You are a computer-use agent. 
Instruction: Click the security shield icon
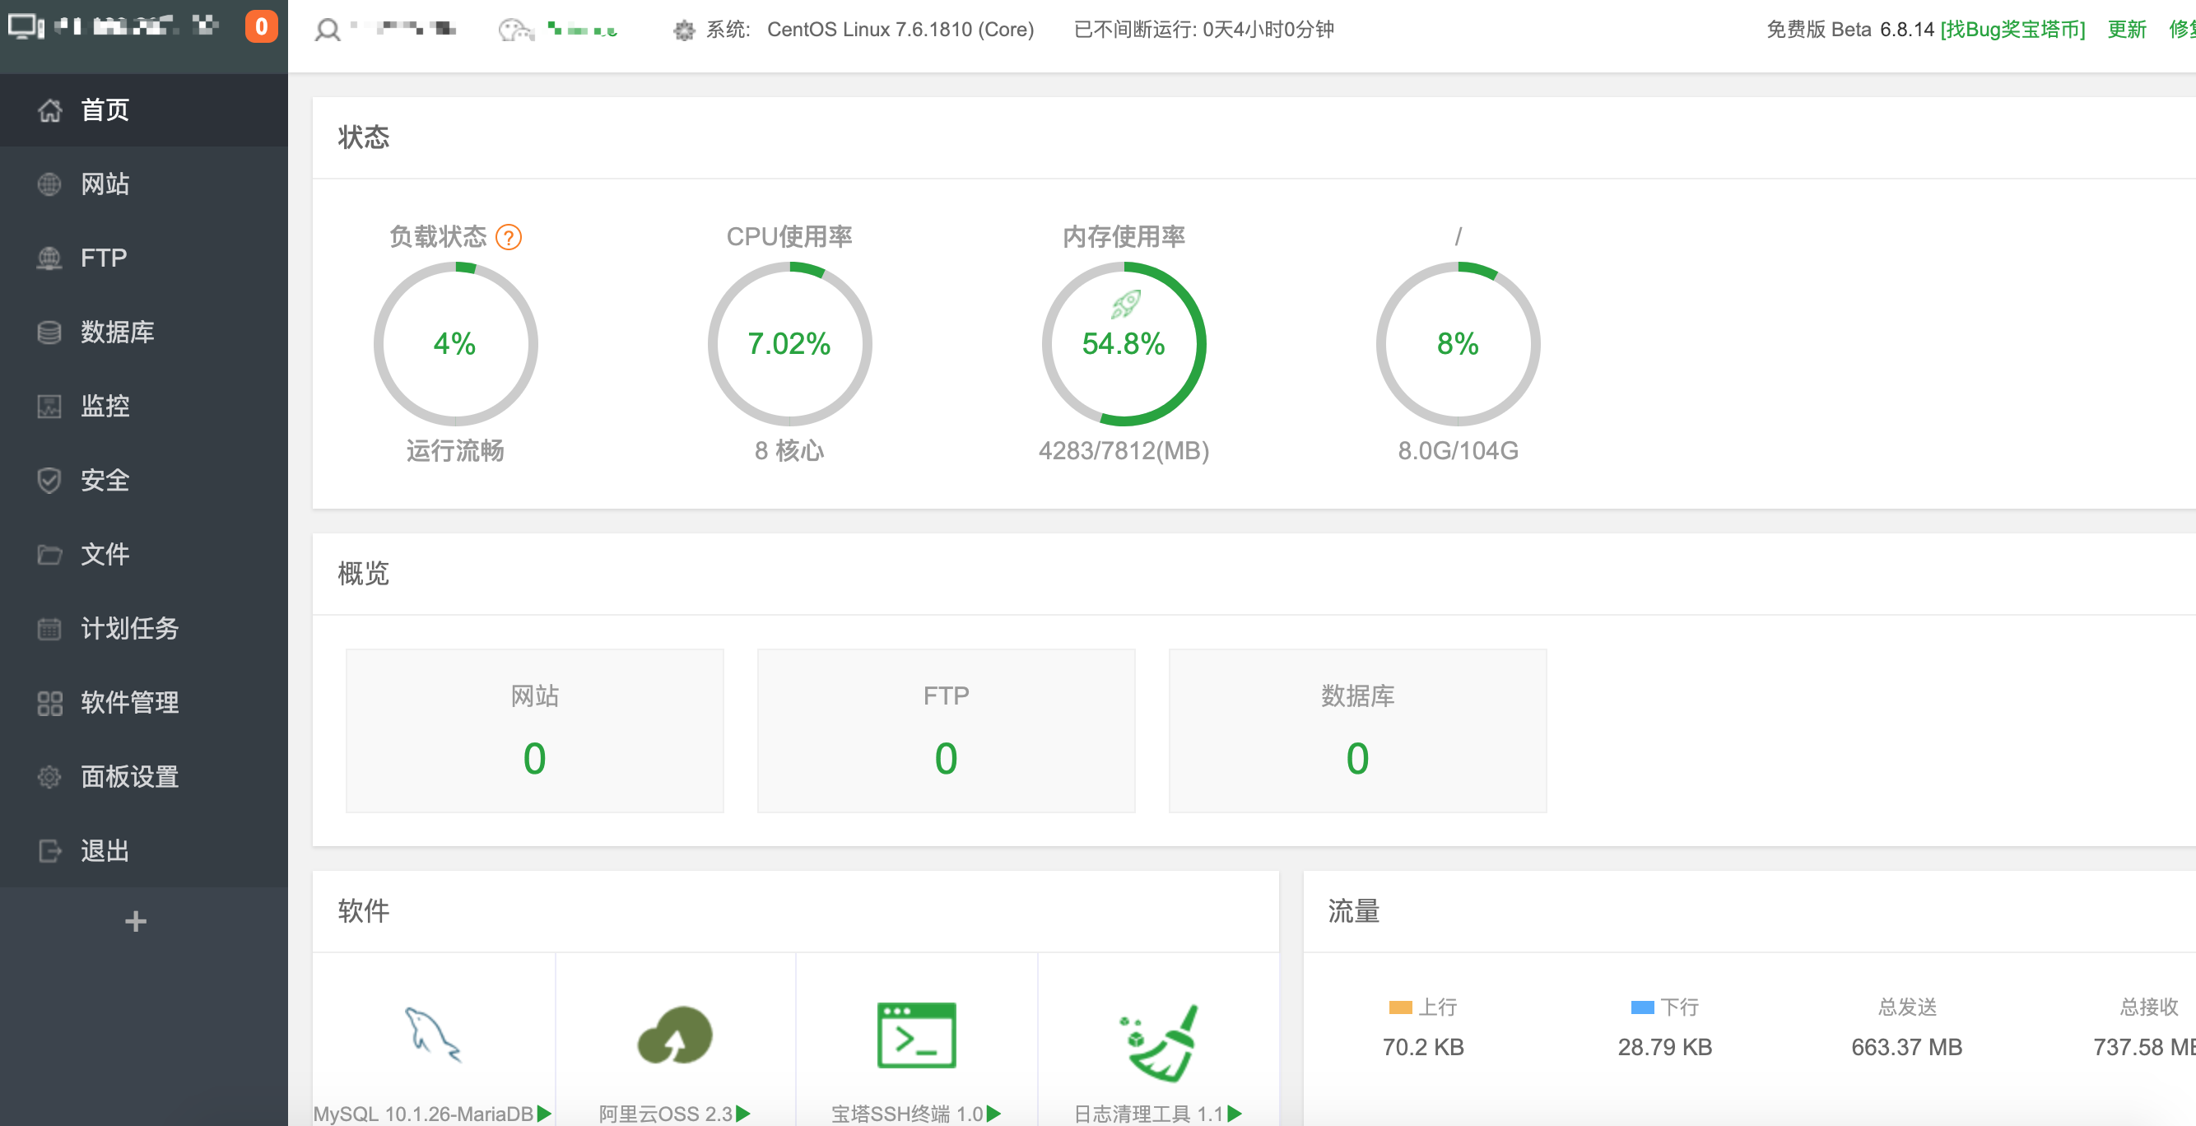49,480
